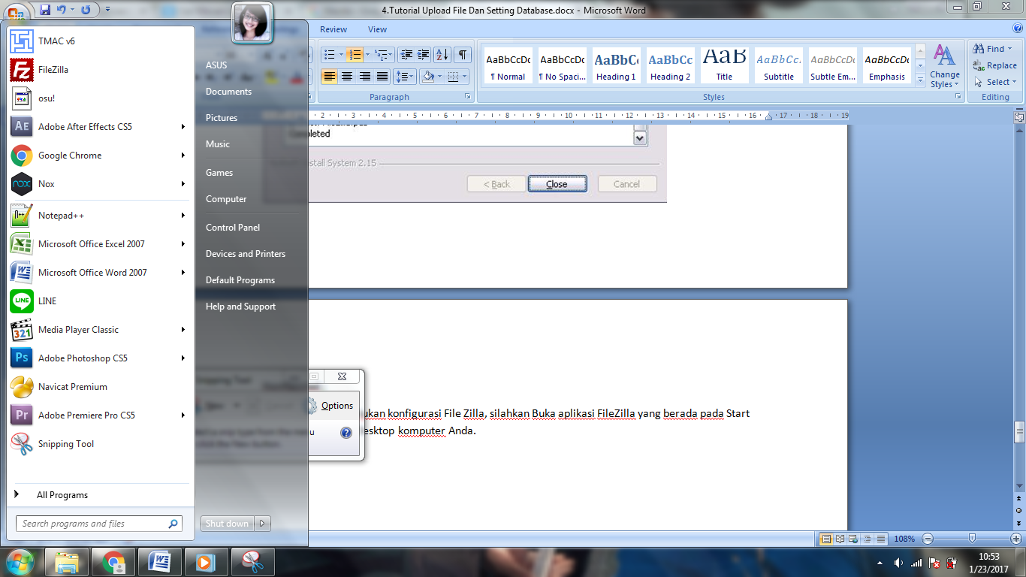Click the network signal icon in the tray
1026x577 pixels.
[916, 563]
